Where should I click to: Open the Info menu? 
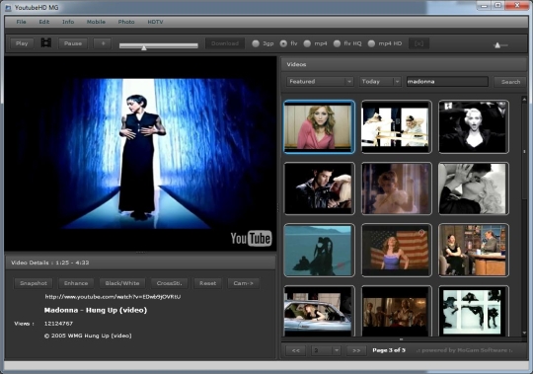[68, 22]
